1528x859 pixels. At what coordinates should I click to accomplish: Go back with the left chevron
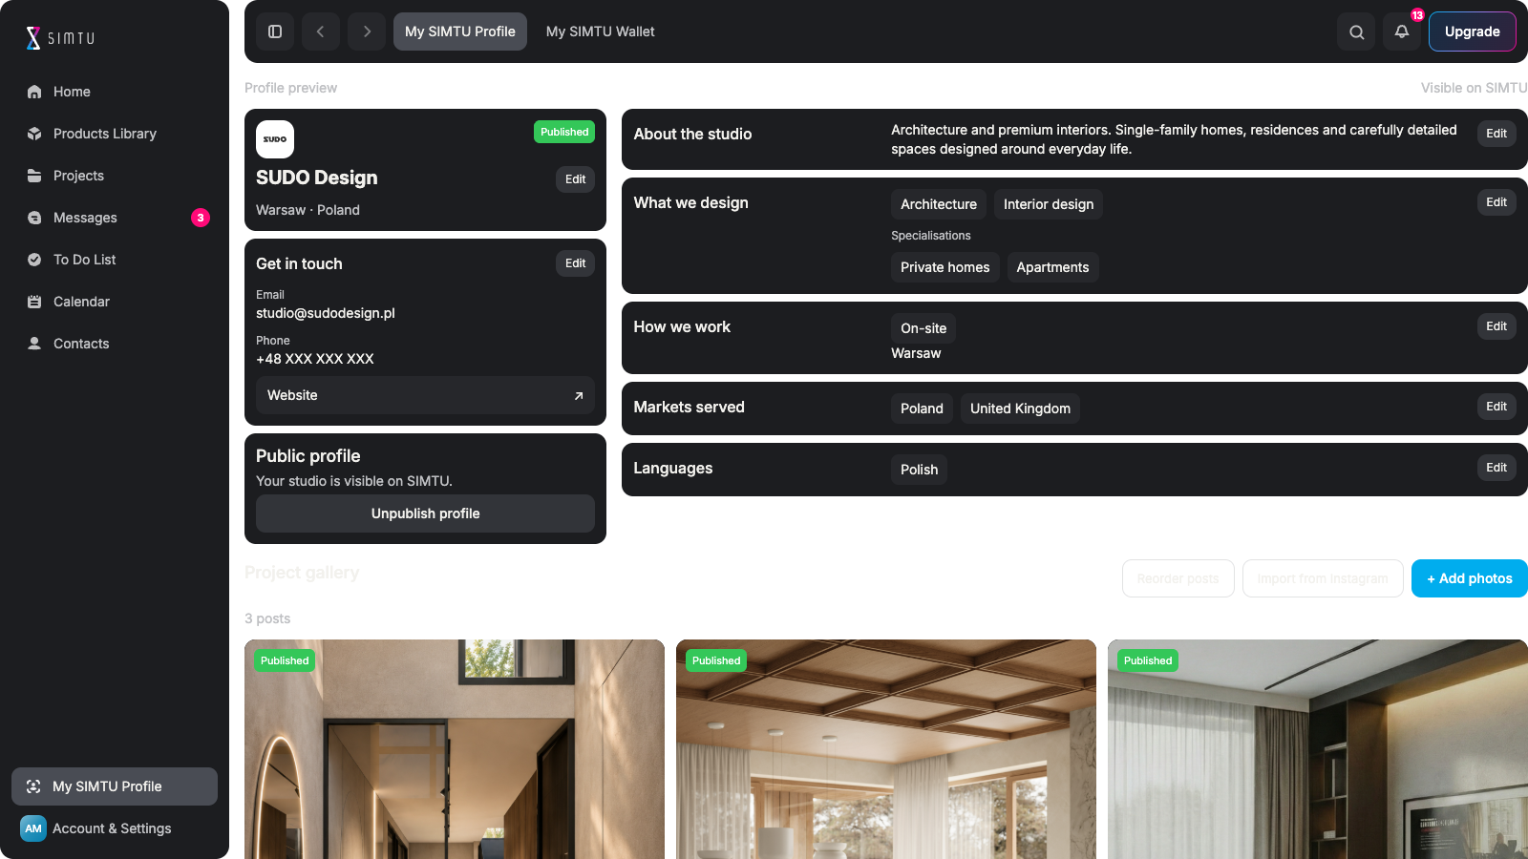[x=321, y=31]
